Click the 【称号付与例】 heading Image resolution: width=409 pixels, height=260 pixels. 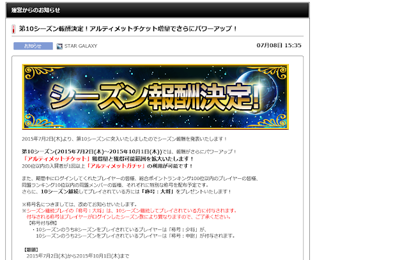[42, 223]
